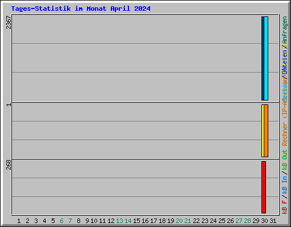Click green weekend day label 27
The width and height of the screenshot is (291, 227).
click(239, 221)
